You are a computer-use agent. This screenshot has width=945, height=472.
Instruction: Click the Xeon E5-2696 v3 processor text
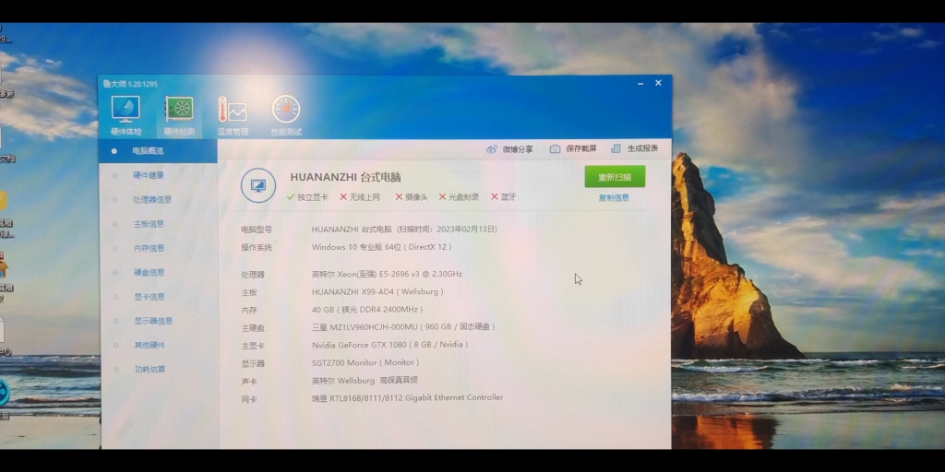pos(387,274)
